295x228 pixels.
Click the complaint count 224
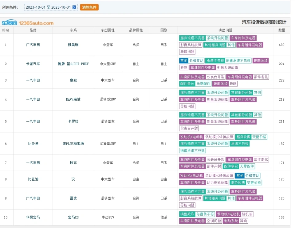(x=282, y=64)
